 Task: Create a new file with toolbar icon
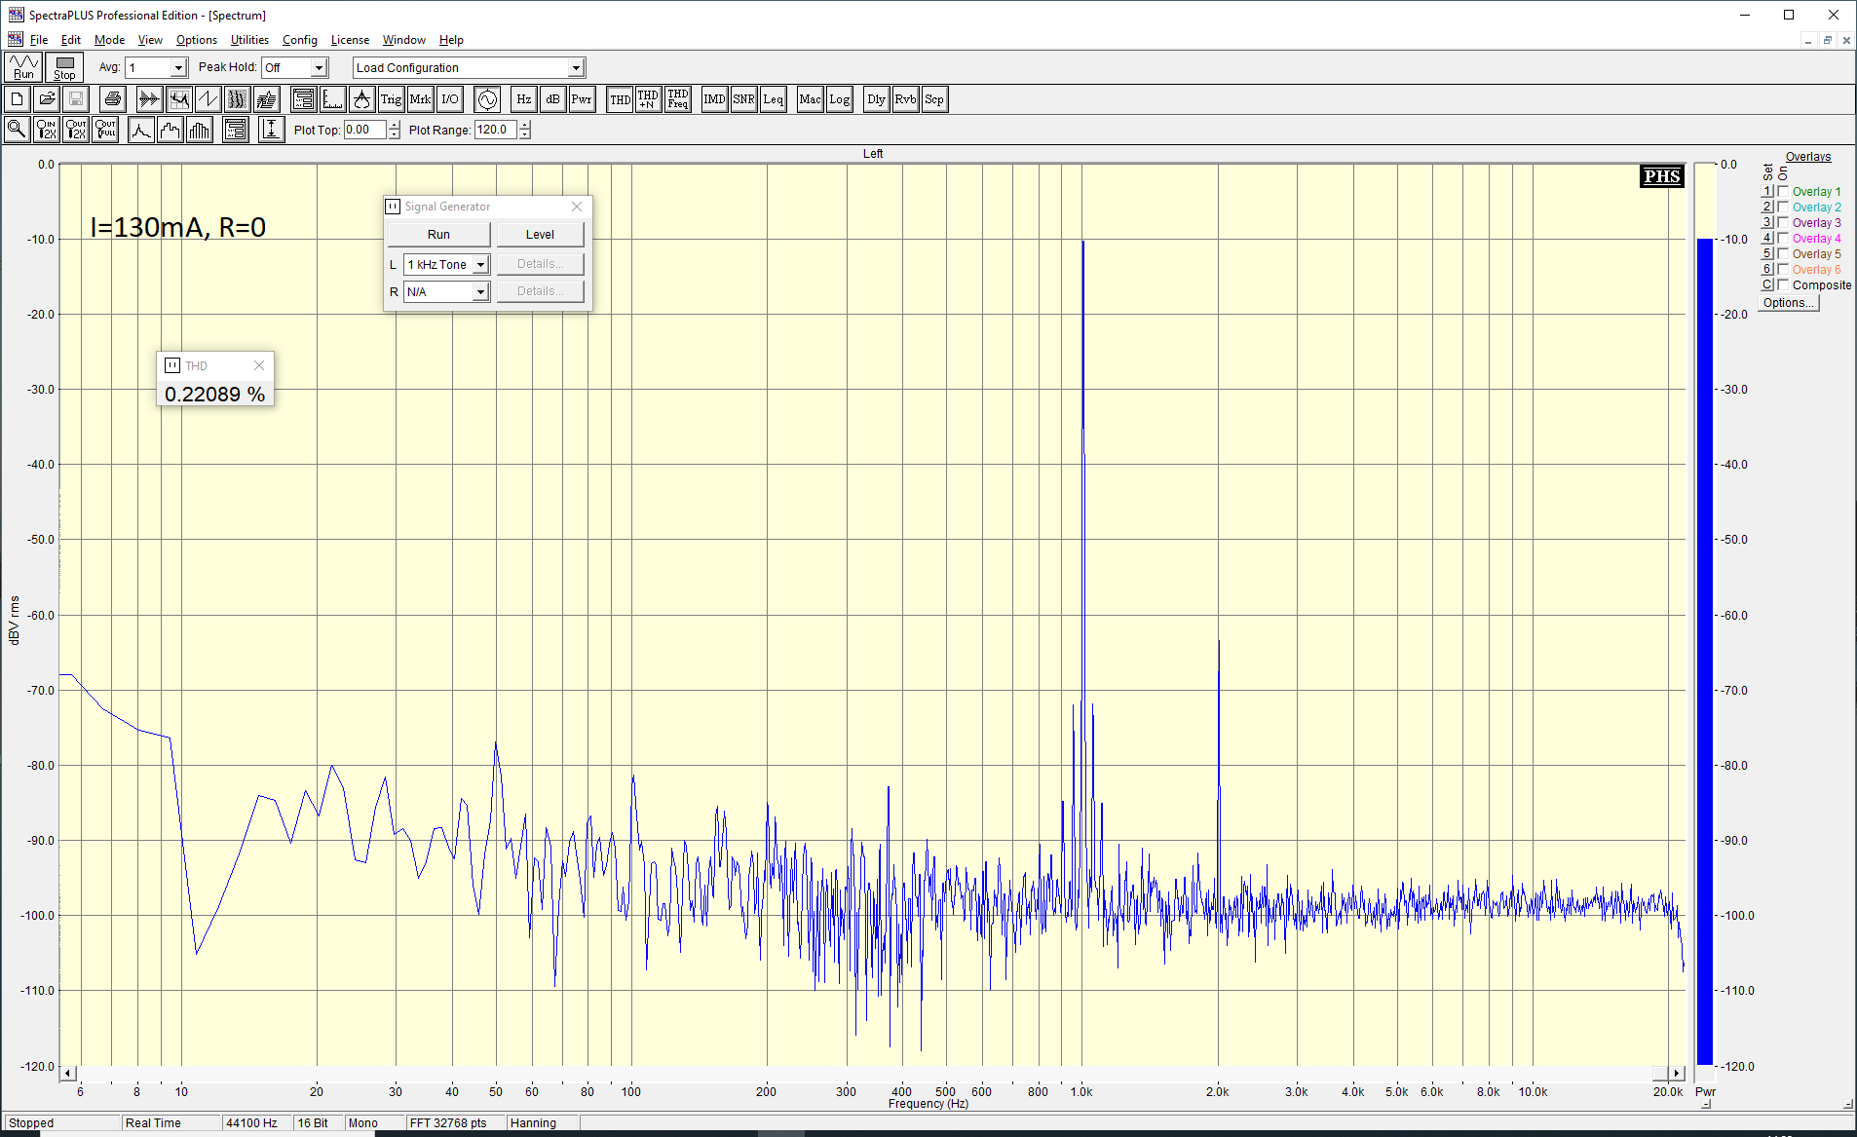[18, 99]
